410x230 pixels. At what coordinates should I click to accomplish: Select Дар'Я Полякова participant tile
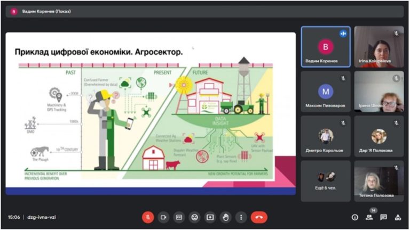(x=379, y=136)
